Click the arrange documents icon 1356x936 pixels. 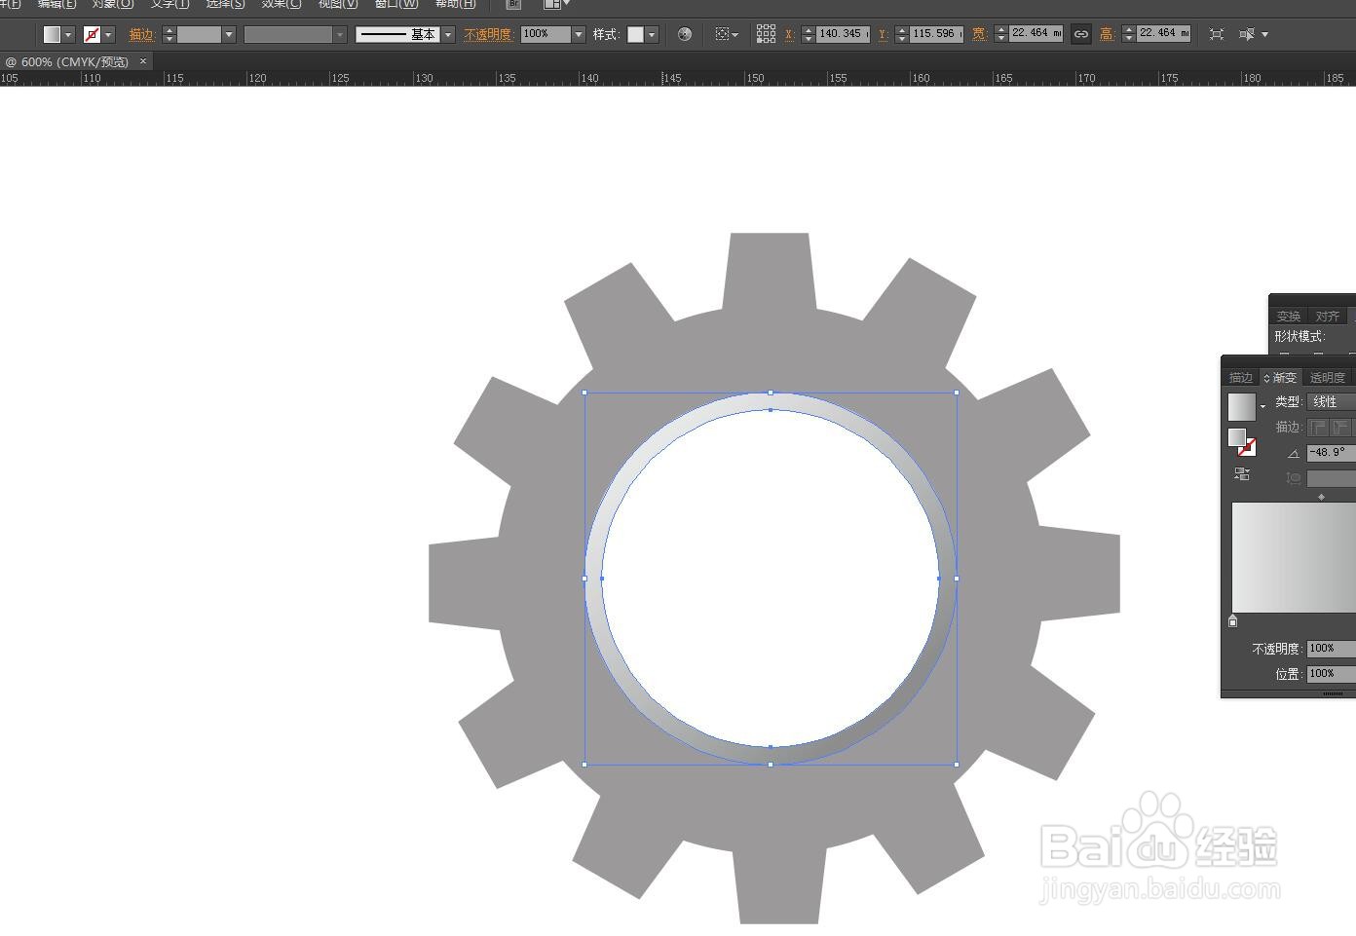[555, 4]
